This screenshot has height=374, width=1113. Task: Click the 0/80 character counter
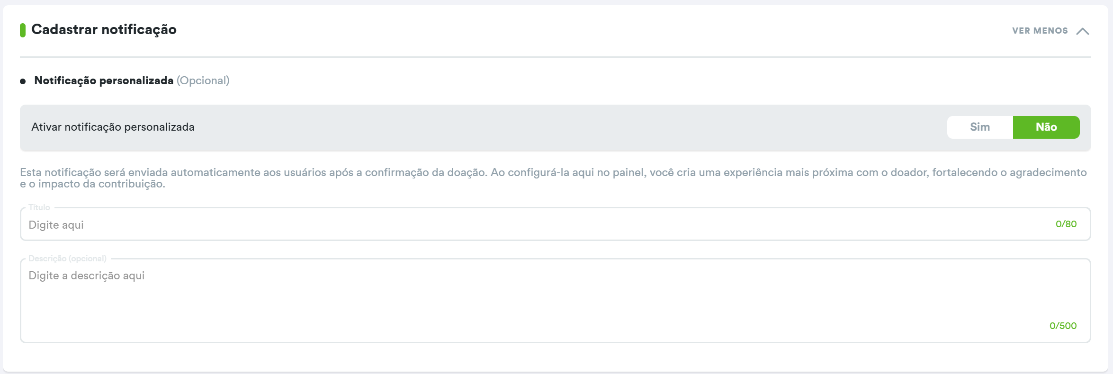click(1066, 224)
